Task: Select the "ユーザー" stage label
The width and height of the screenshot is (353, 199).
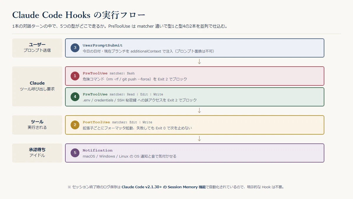Action: [x=37, y=45]
